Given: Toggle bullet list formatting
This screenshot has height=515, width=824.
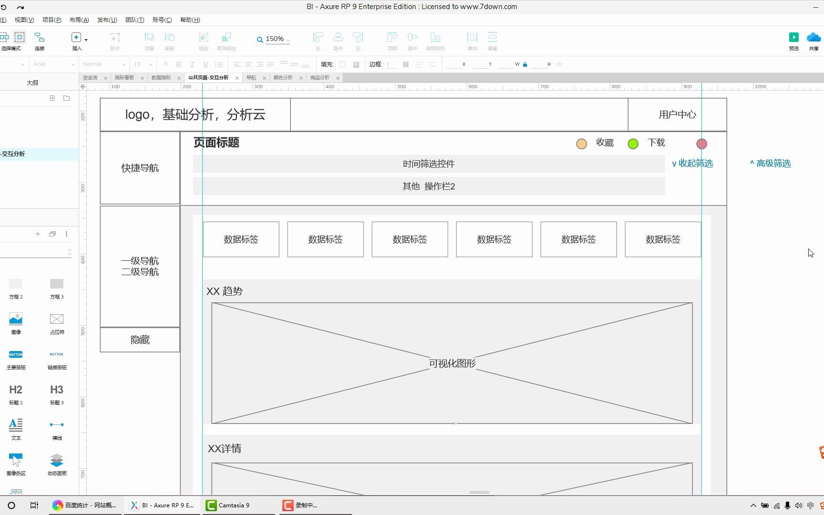Looking at the screenshot, I should coord(219,64).
